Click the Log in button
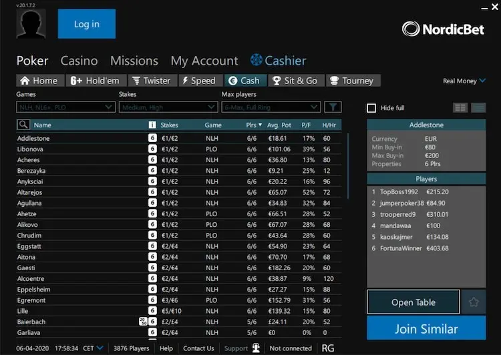This screenshot has width=501, height=355. pyautogui.click(x=87, y=24)
